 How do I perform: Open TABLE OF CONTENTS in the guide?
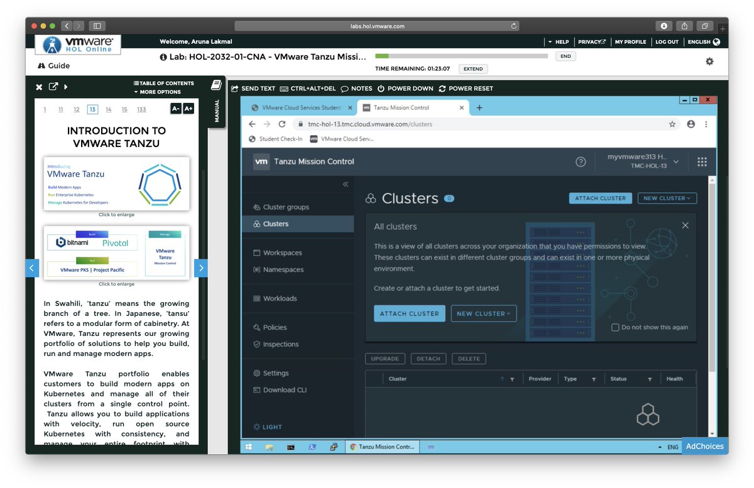coord(163,83)
